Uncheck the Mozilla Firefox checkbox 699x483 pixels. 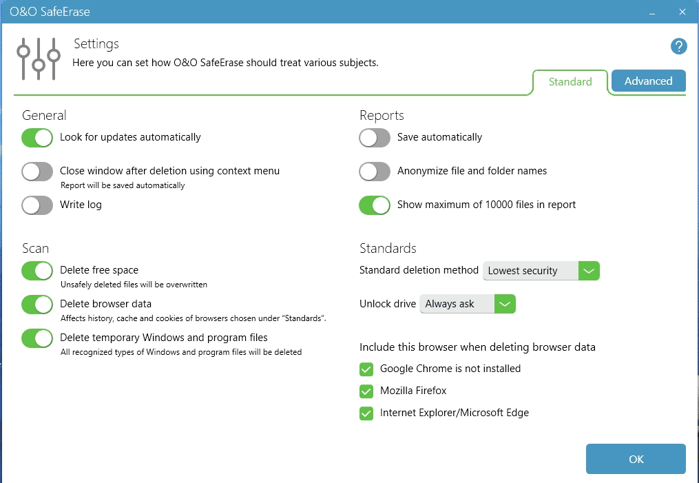[366, 391]
